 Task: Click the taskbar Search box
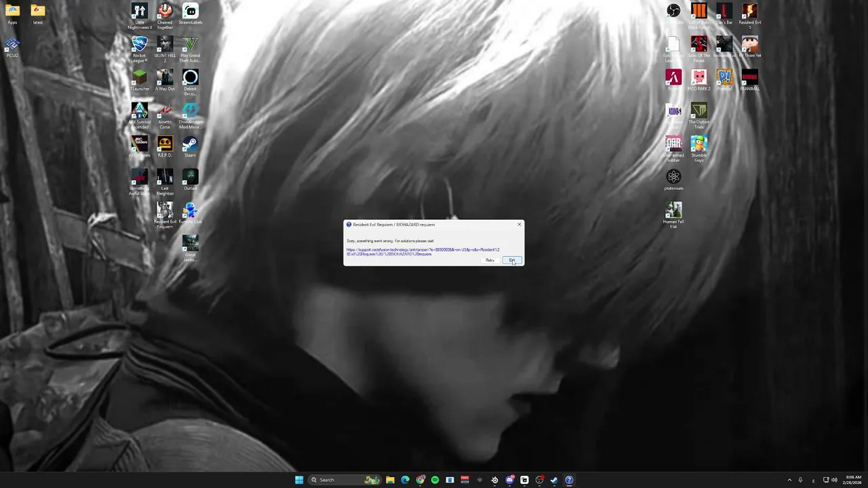344,480
